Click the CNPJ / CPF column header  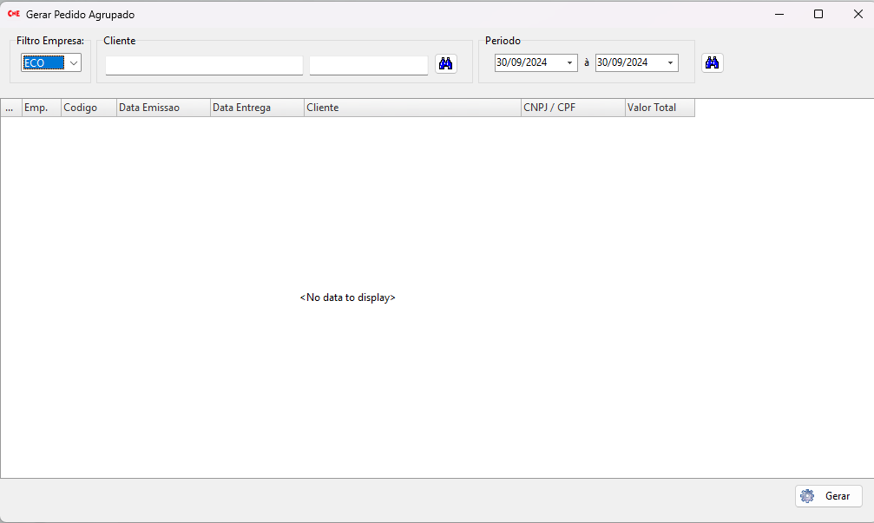click(572, 108)
